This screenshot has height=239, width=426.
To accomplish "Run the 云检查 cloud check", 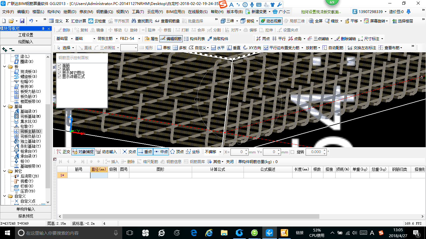I will pos(97,21).
